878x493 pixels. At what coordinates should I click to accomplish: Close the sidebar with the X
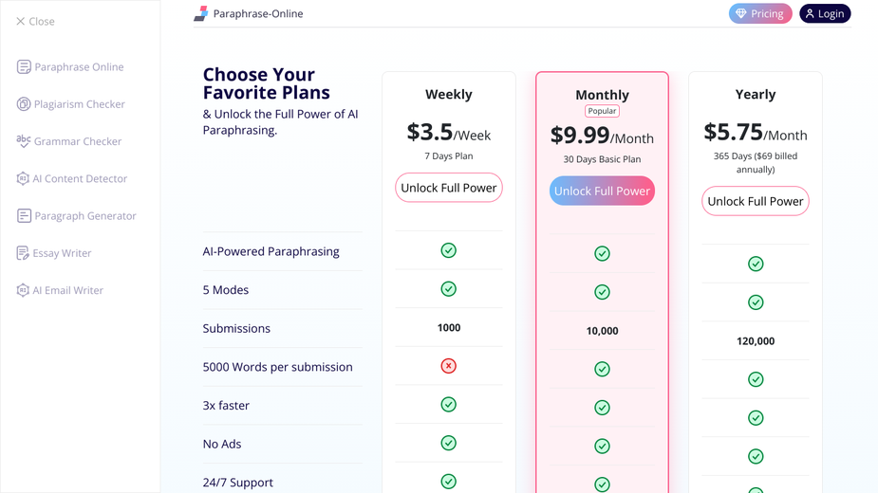(21, 21)
